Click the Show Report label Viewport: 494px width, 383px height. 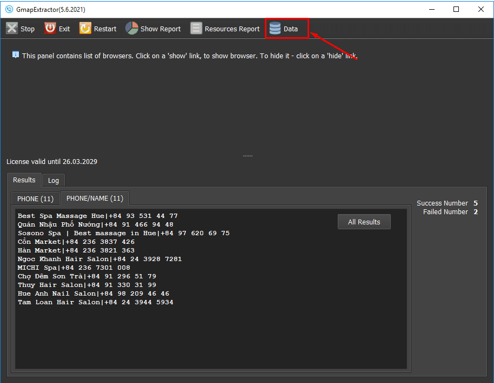tap(161, 29)
